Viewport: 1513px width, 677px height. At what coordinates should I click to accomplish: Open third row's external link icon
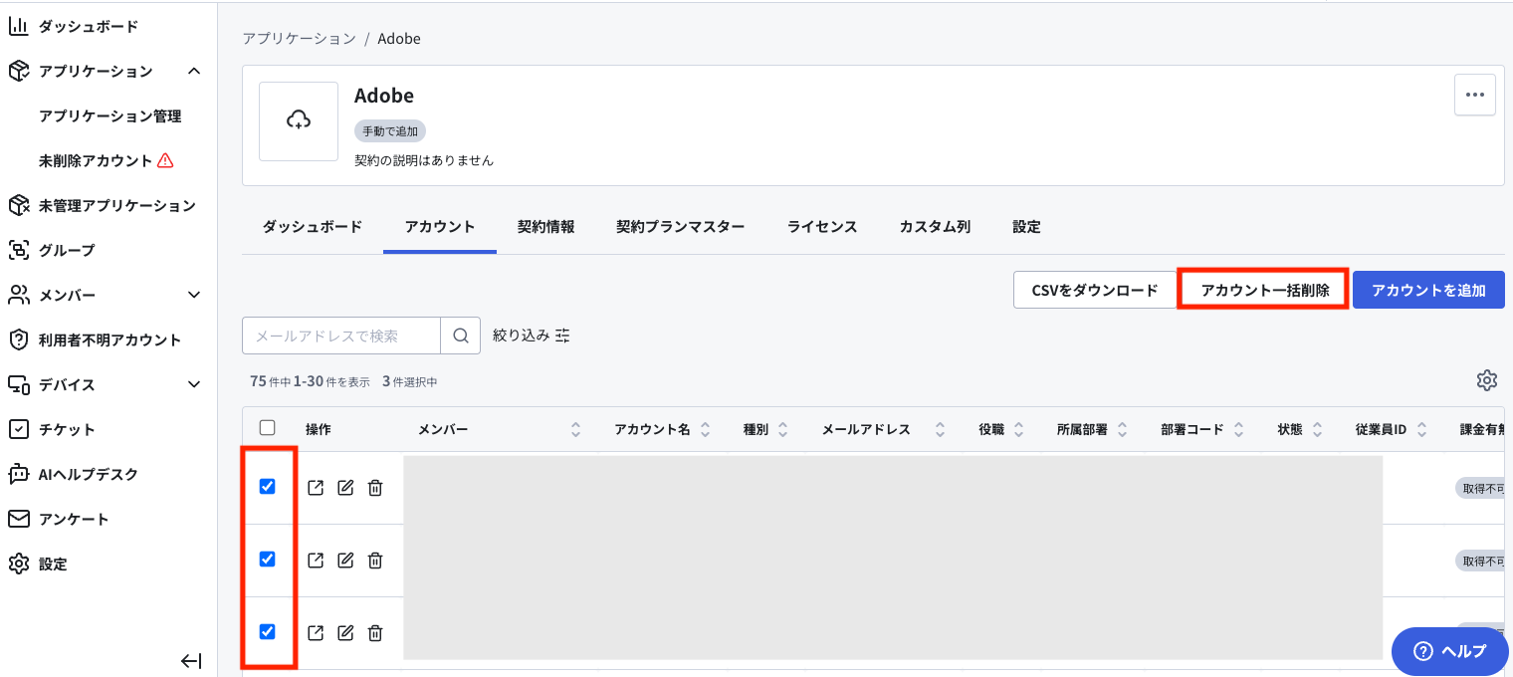point(316,633)
